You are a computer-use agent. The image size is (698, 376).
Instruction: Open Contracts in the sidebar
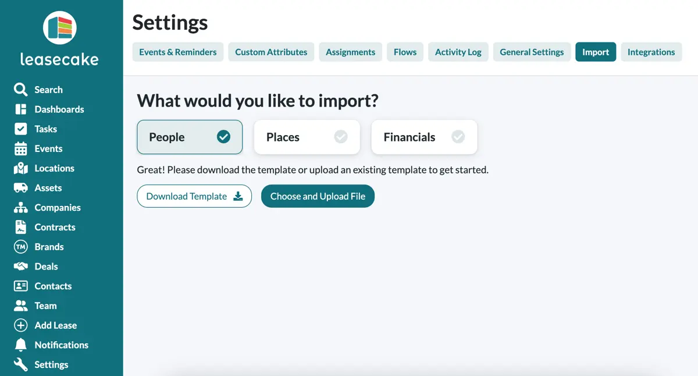[x=55, y=227]
